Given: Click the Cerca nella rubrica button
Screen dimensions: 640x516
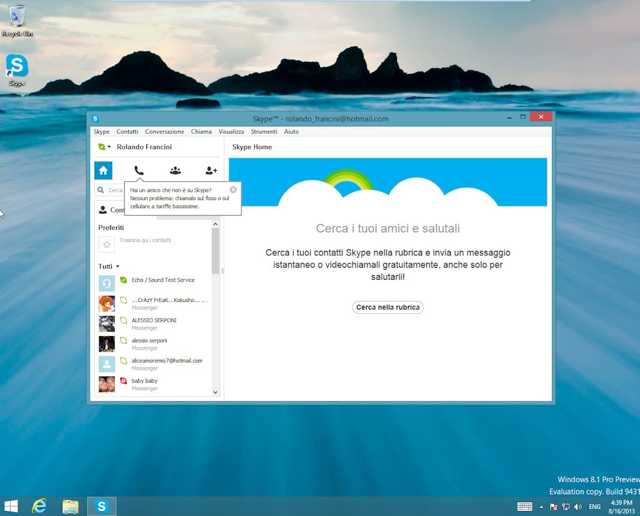Looking at the screenshot, I should pyautogui.click(x=387, y=307).
